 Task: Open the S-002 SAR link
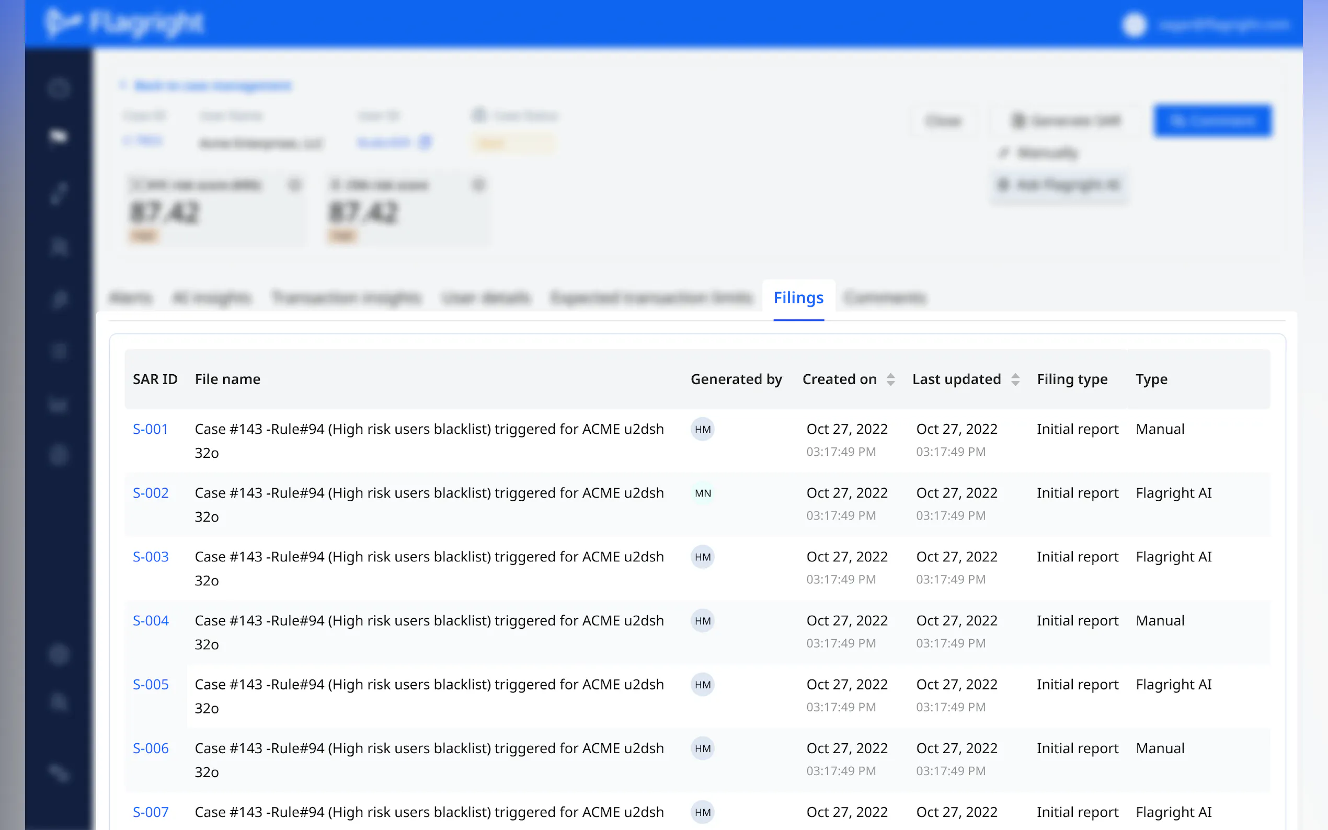151,493
